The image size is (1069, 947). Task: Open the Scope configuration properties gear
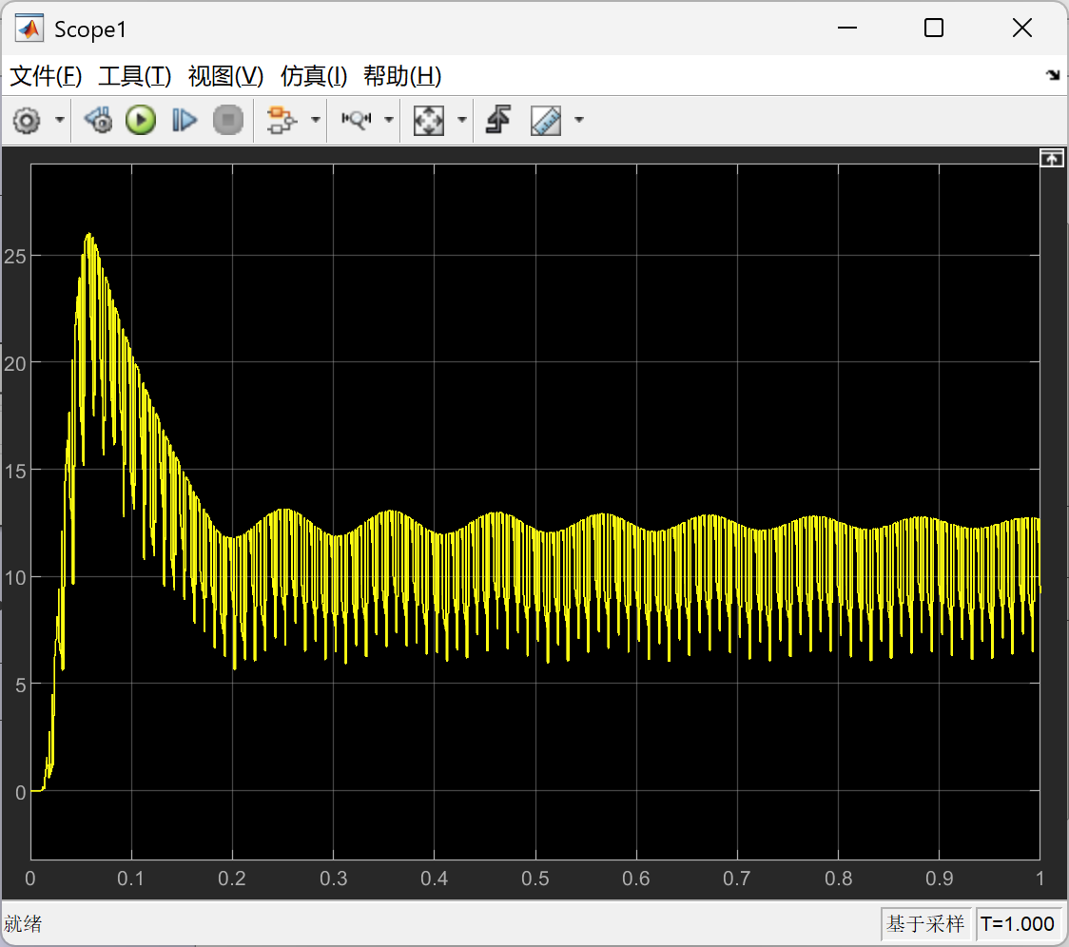click(x=27, y=121)
